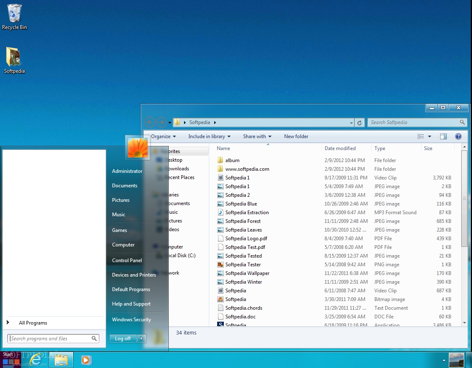The width and height of the screenshot is (472, 368).
Task: Open the Include in library menu
Action: tap(209, 136)
